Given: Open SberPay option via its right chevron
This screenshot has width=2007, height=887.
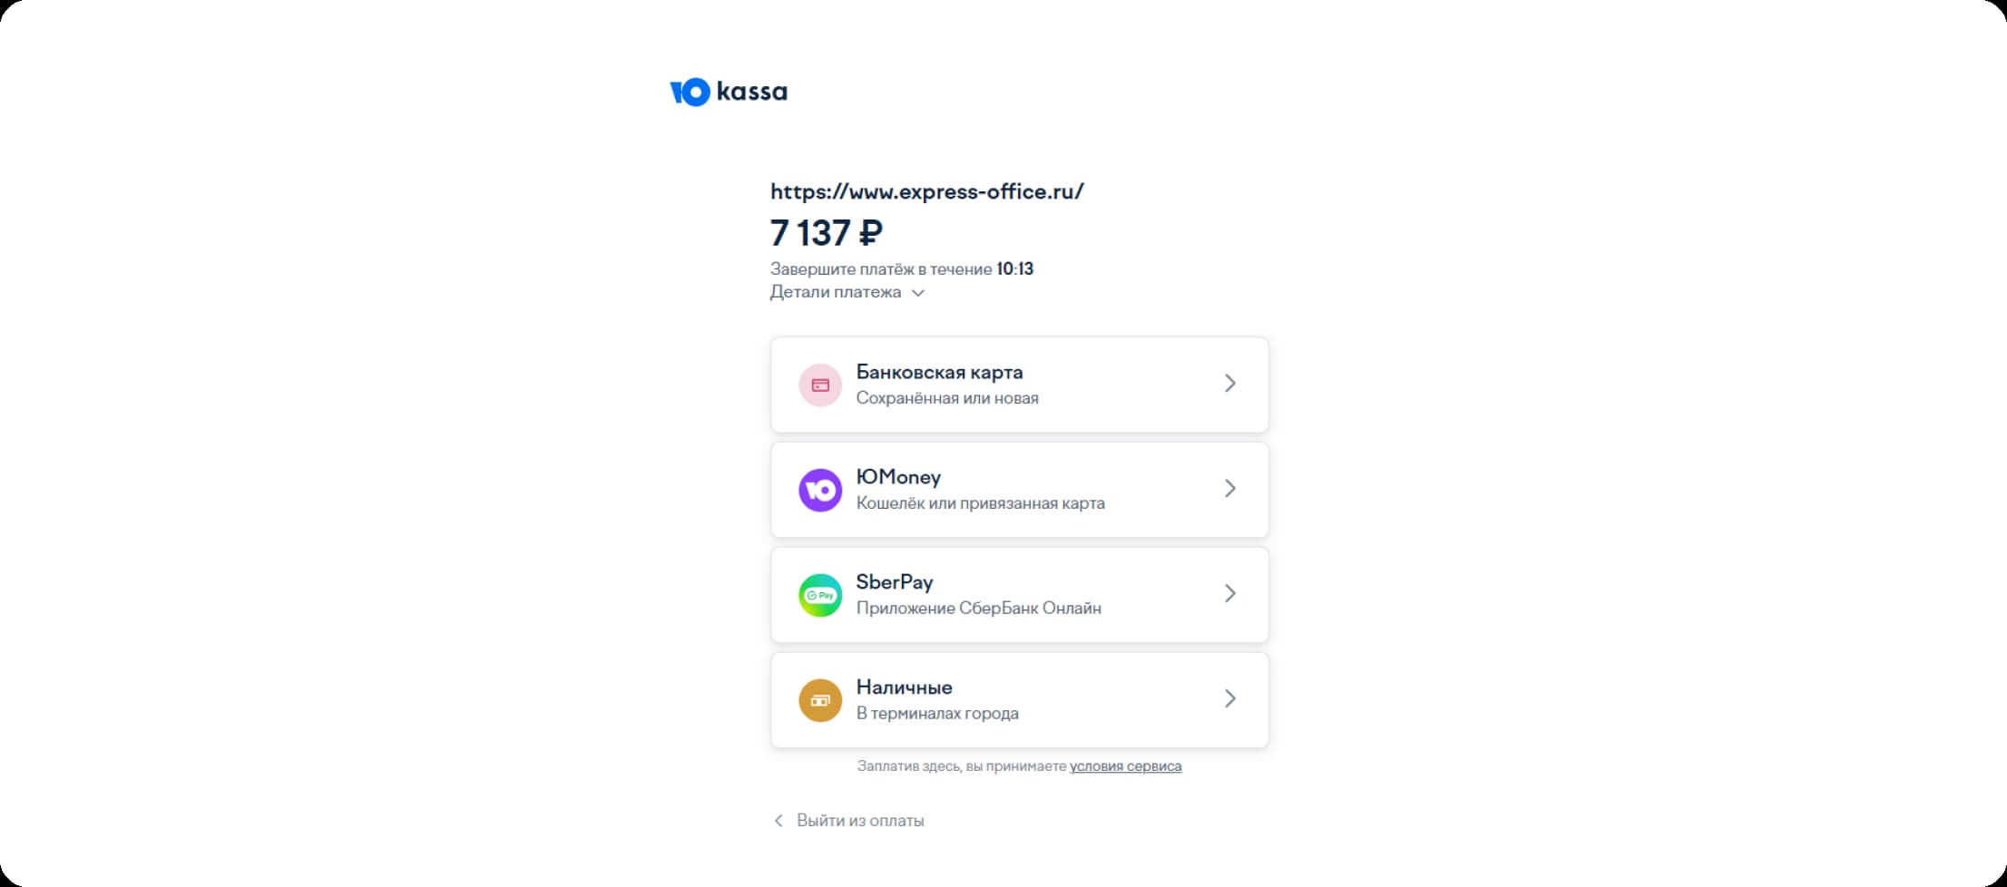Looking at the screenshot, I should click(1230, 593).
